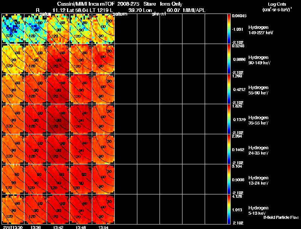Pick the 55-90 keV panel at 13:30

13,89
